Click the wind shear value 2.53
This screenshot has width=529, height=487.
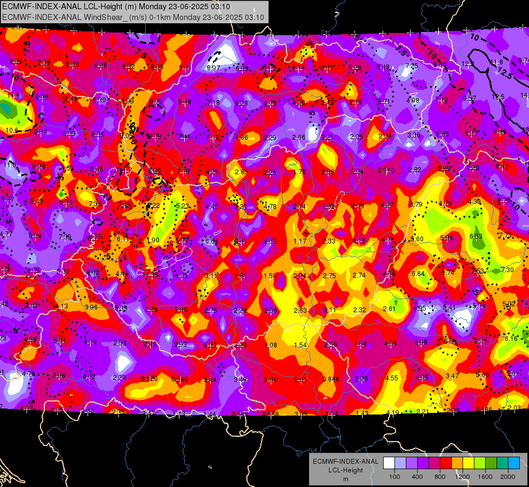[119, 343]
